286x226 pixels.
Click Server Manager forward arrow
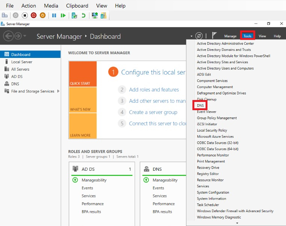click(18, 36)
